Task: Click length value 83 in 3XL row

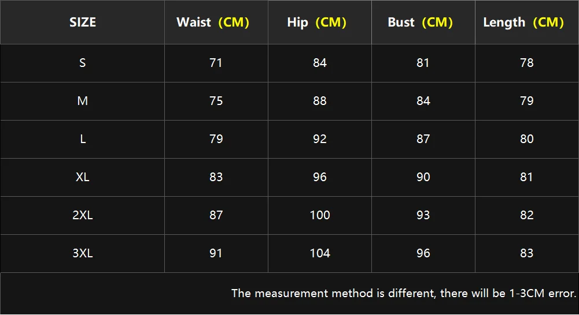Action: click(x=527, y=253)
